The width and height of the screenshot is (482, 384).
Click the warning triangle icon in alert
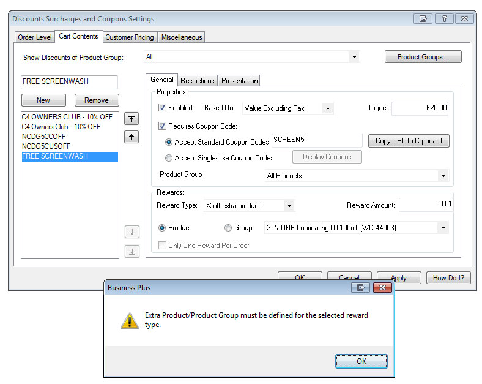(129, 320)
